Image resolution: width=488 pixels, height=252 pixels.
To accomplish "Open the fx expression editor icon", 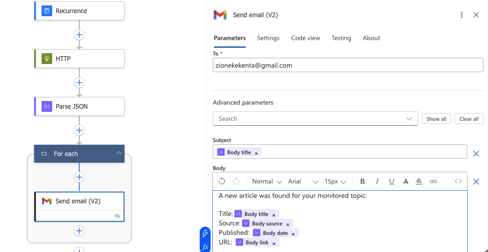I will (x=205, y=246).
